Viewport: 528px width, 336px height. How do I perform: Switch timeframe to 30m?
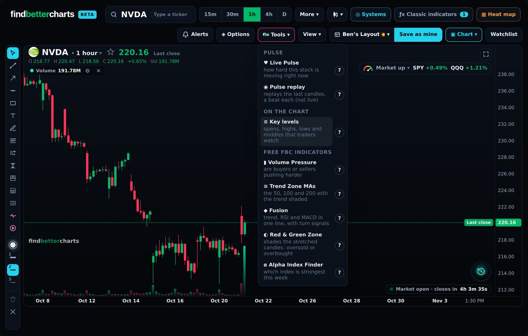tap(232, 14)
